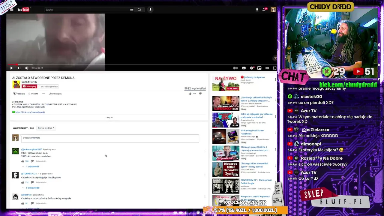Seek on the video progress bar
The height and width of the screenshot is (216, 384).
141,64
